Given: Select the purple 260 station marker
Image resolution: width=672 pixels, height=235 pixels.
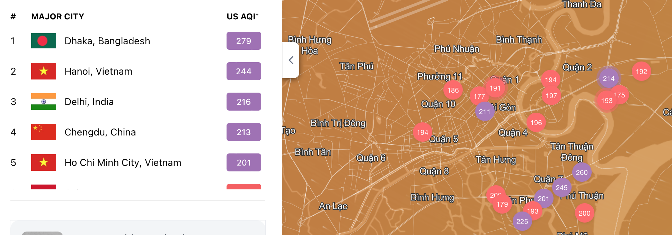Looking at the screenshot, I should coord(582,172).
